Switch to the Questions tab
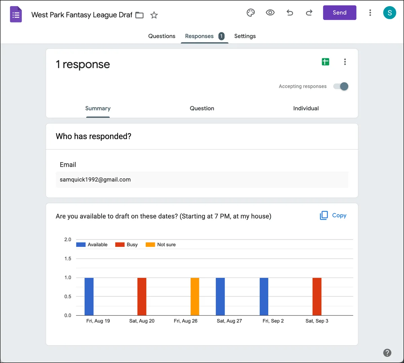Viewport: 404px width, 363px height. click(162, 36)
